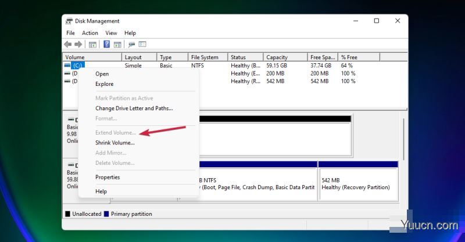465x242 pixels.
Task: Open the Action menu
Action: pos(90,33)
